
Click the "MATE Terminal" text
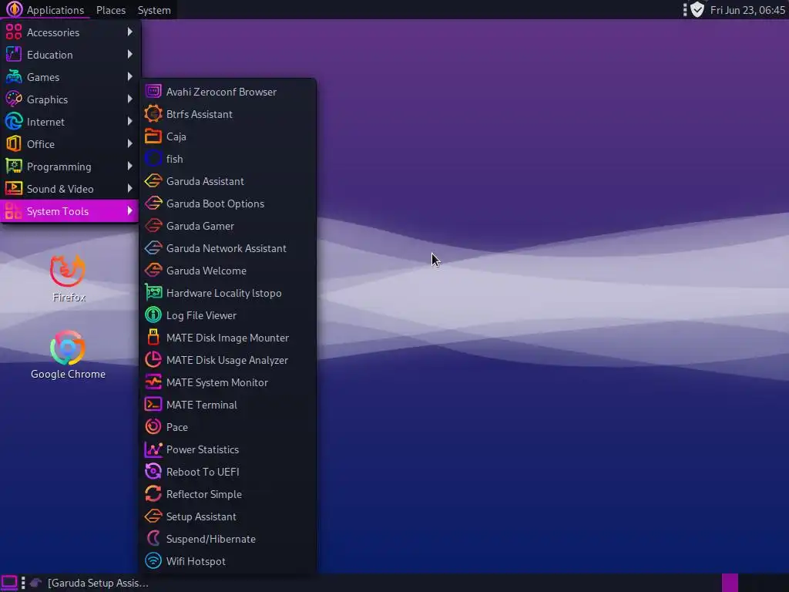pos(202,405)
